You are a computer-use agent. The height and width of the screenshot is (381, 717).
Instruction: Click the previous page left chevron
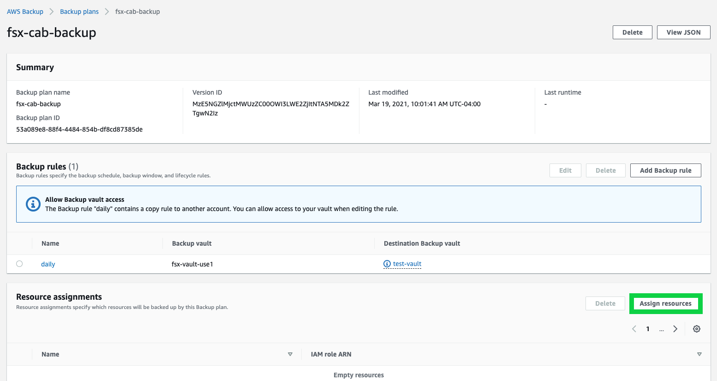tap(633, 328)
